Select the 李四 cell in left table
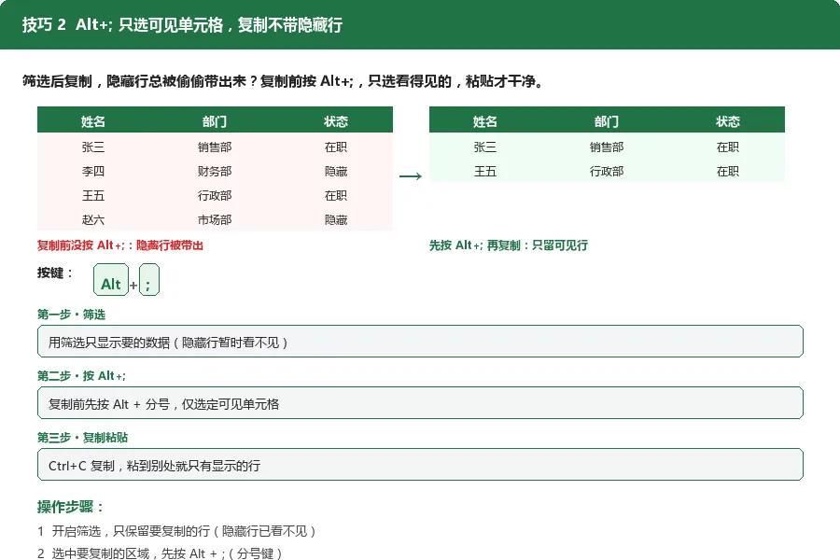Viewport: 840px width, 560px height. tap(93, 172)
